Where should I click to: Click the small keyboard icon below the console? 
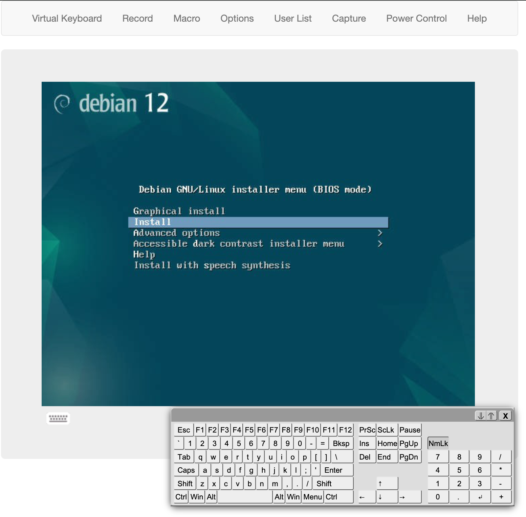click(x=58, y=418)
